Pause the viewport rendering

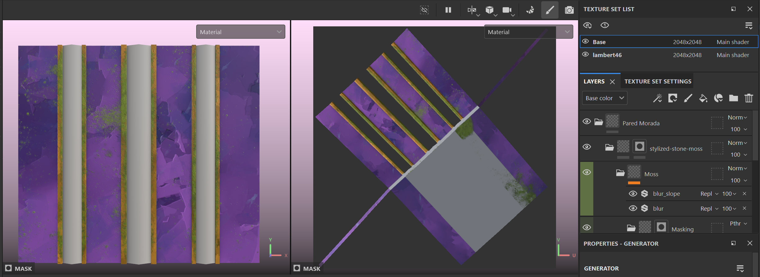point(448,10)
